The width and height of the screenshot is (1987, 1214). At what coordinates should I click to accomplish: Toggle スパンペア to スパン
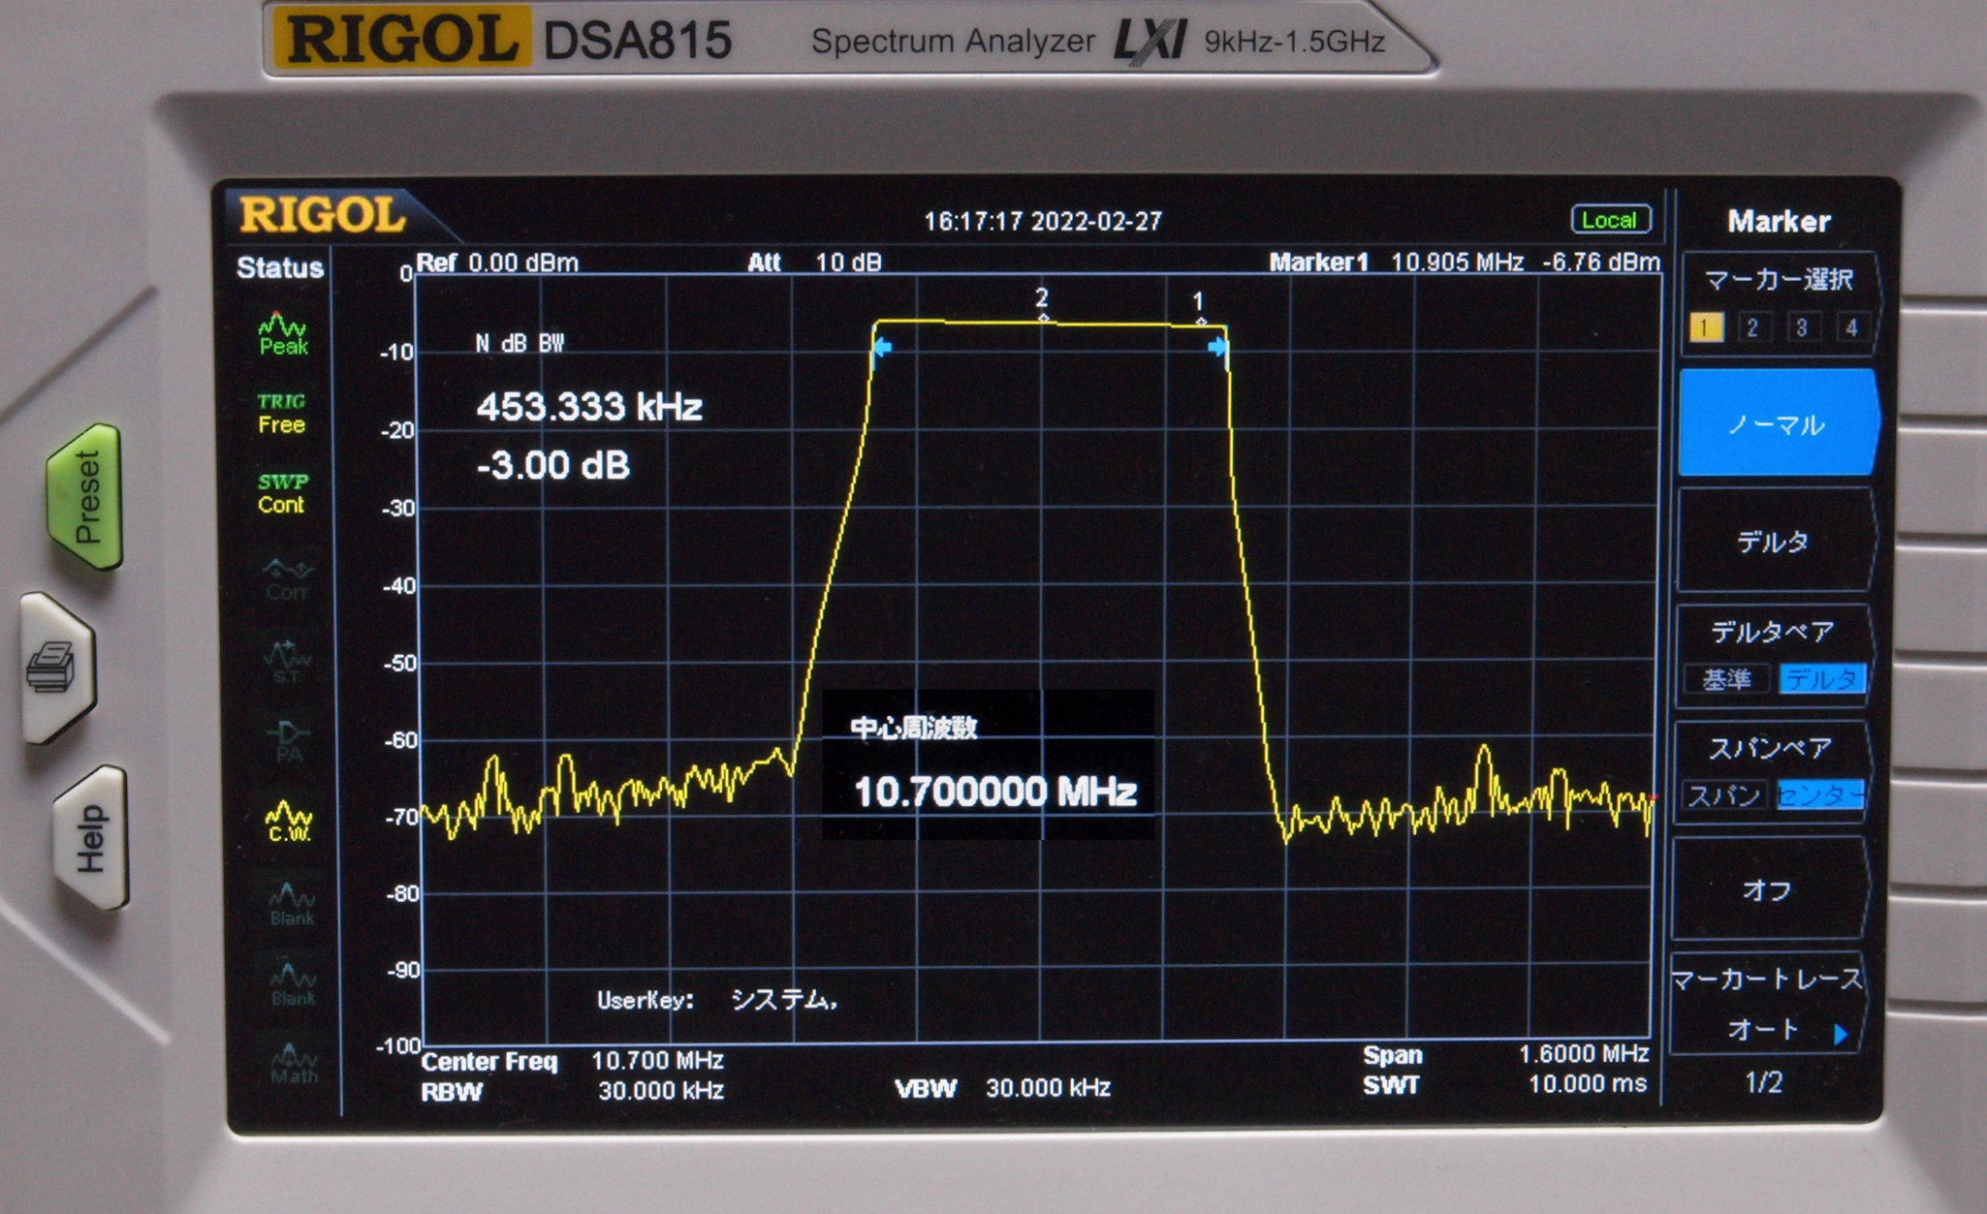coord(1724,795)
